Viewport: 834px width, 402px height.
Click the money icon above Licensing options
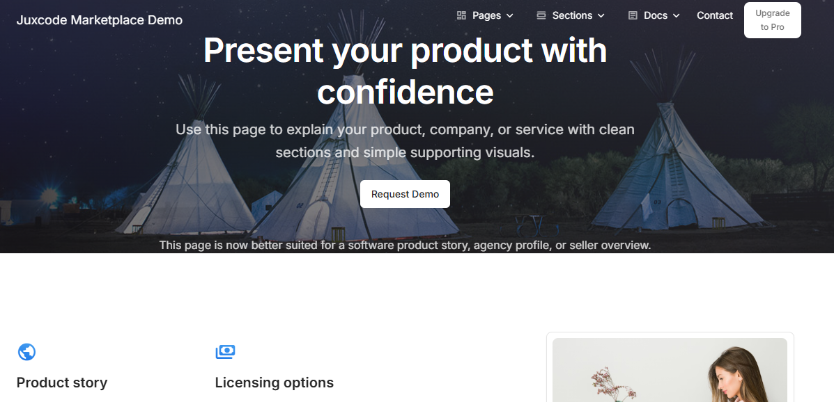coord(225,352)
